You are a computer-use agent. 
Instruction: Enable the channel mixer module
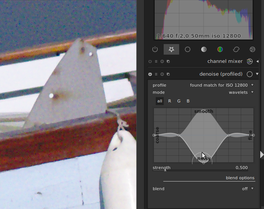point(150,61)
